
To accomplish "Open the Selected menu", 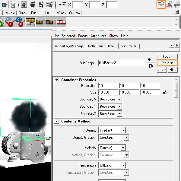I will tap(68, 36).
